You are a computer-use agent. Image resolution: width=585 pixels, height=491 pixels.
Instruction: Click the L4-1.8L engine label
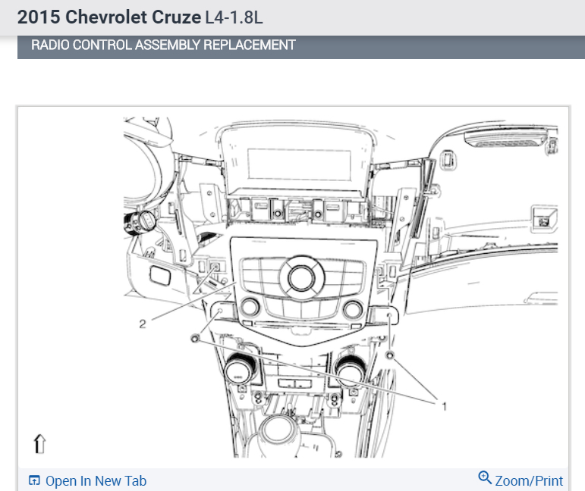234,17
